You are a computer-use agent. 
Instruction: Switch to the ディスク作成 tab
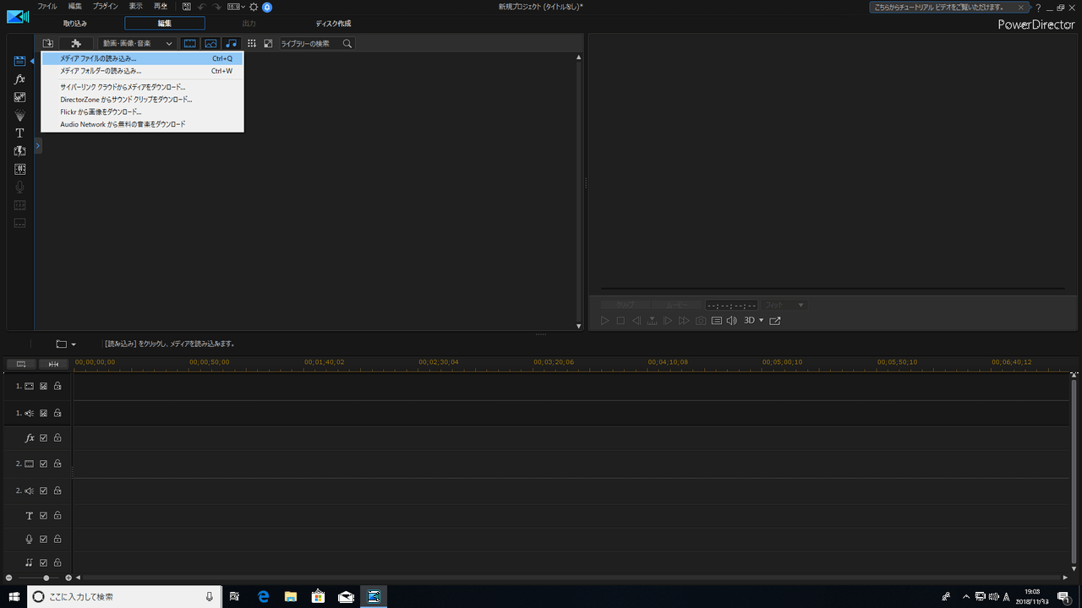click(x=333, y=24)
